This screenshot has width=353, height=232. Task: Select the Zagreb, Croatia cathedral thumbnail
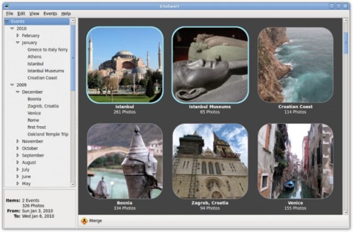(x=210, y=161)
